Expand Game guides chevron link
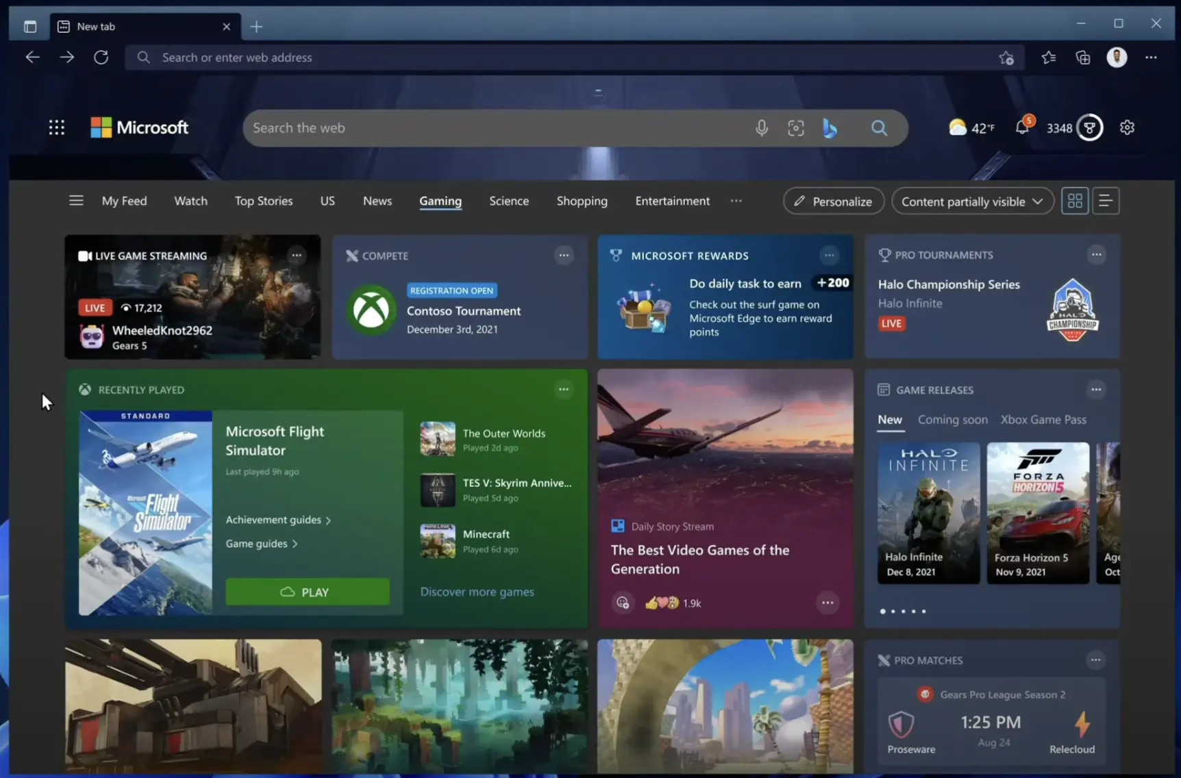 point(262,544)
